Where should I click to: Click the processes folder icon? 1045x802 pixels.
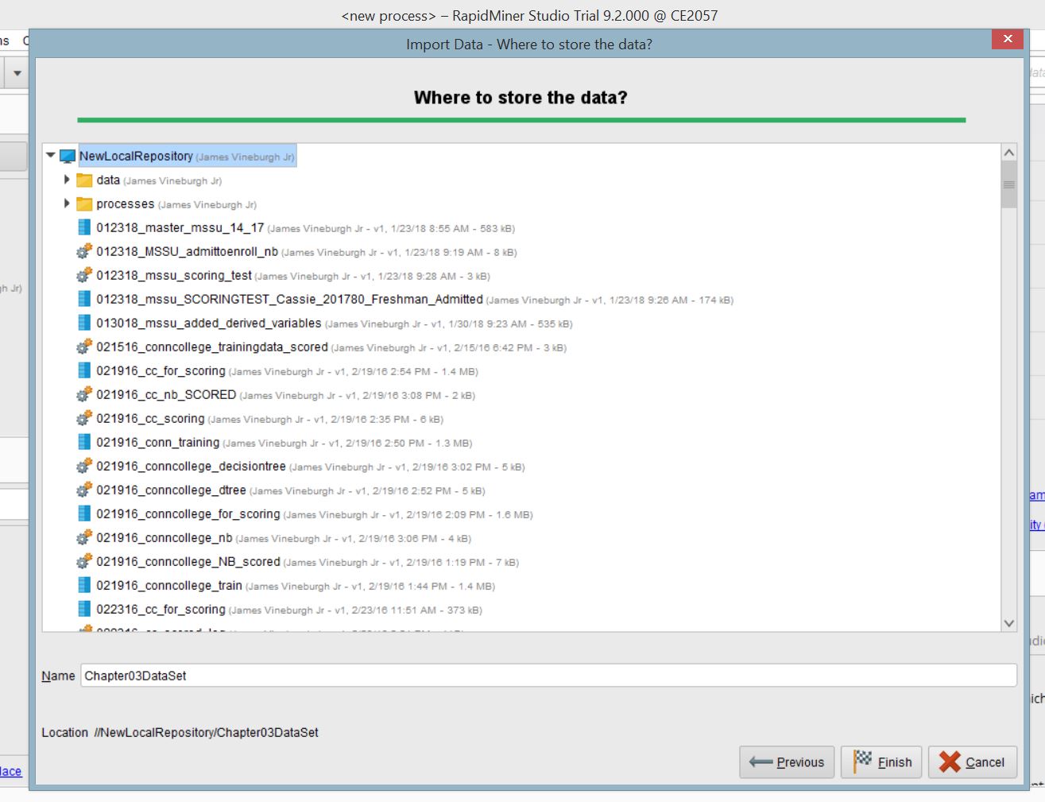pyautogui.click(x=84, y=204)
